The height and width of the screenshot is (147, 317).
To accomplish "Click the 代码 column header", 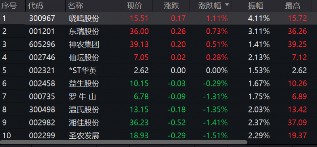I will point(36,6).
